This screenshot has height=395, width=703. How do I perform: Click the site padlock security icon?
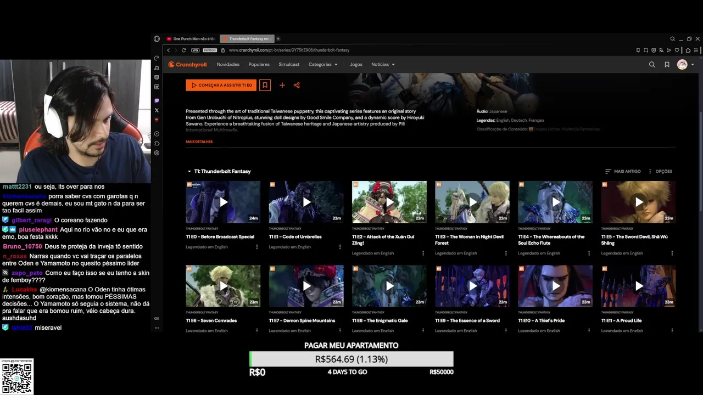click(x=222, y=50)
